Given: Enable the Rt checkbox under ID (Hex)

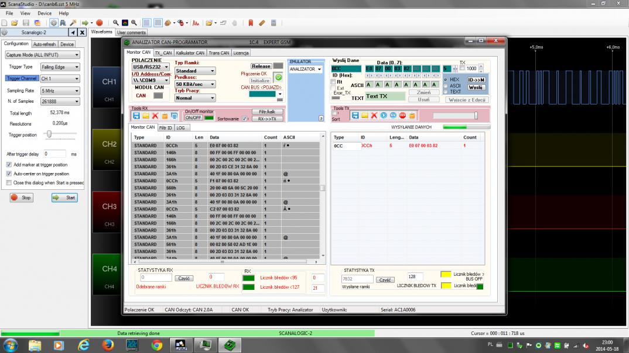Looking at the screenshot, I should (x=334, y=82).
